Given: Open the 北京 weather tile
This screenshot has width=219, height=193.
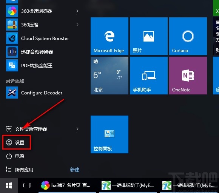Looking at the screenshot, I should [109, 76].
